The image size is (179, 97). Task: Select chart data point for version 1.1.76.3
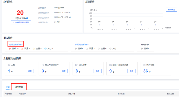[x=142, y=25]
